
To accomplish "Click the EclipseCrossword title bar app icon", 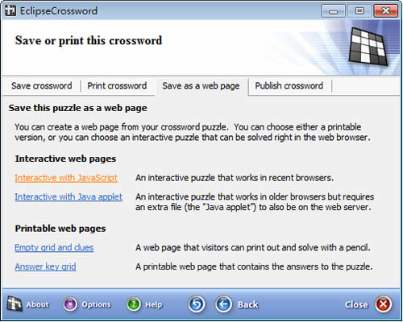I will pyautogui.click(x=10, y=10).
